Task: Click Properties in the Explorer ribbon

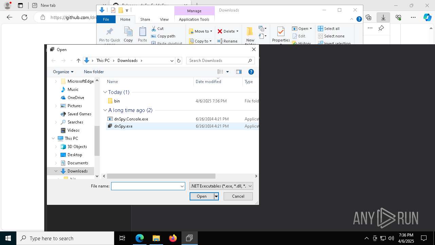Action: tap(281, 34)
